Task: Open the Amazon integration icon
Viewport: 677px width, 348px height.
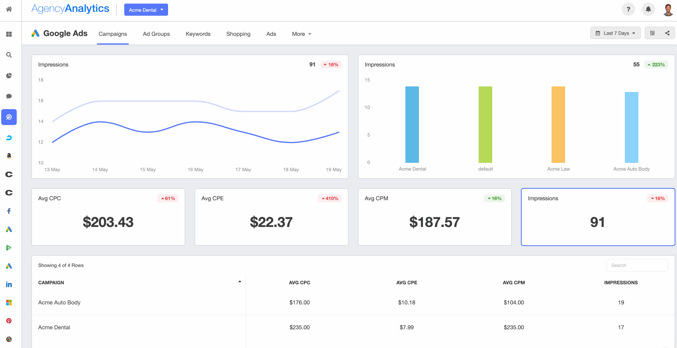Action: pyautogui.click(x=9, y=156)
